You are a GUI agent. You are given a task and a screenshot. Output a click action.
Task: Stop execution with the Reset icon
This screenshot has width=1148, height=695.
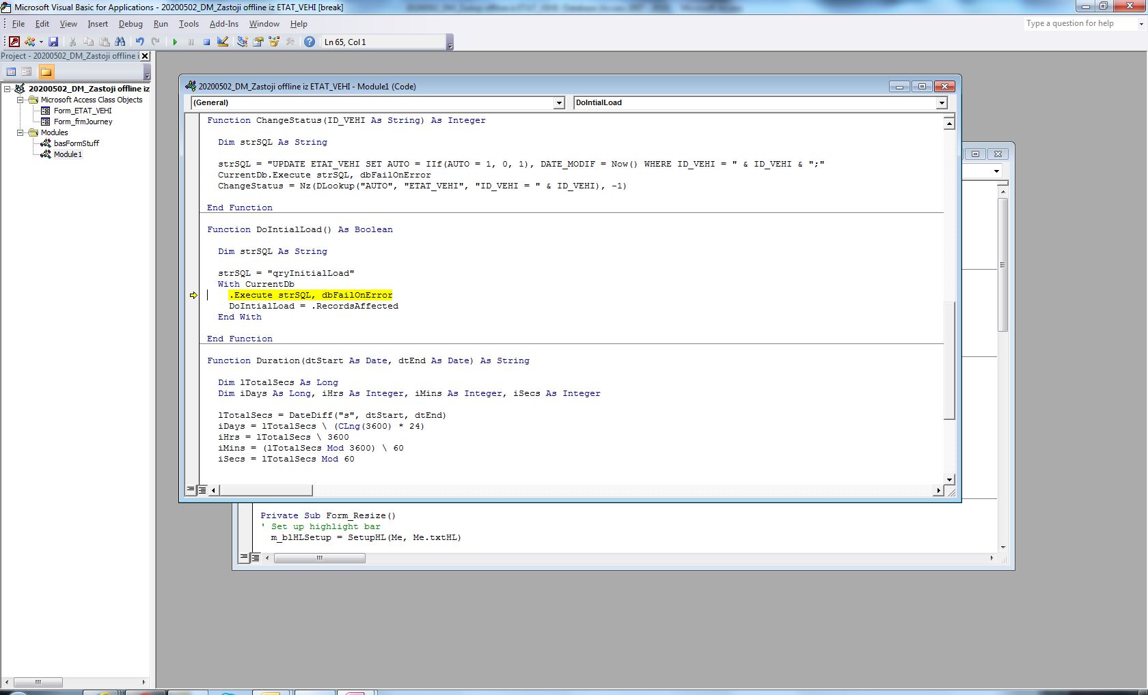click(x=206, y=42)
